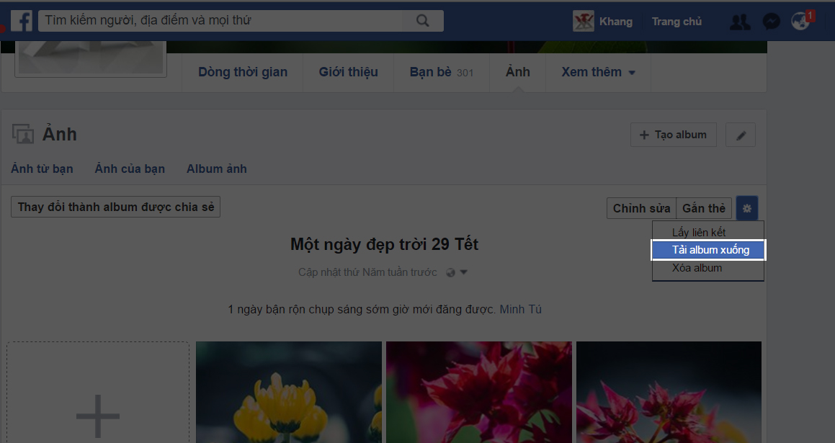This screenshot has height=443, width=835.
Task: Open the 'Bạn bè 301' tab
Action: tap(441, 72)
